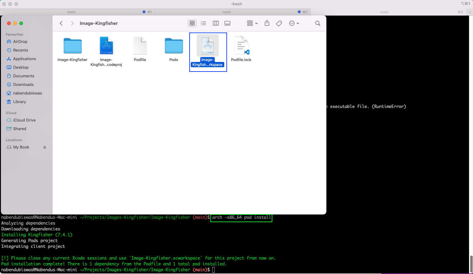
Task: Open My Book drive in sidebar
Action: pos(21,147)
